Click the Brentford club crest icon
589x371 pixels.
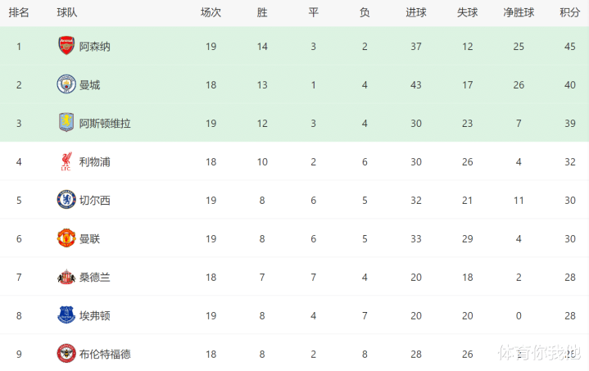66,354
